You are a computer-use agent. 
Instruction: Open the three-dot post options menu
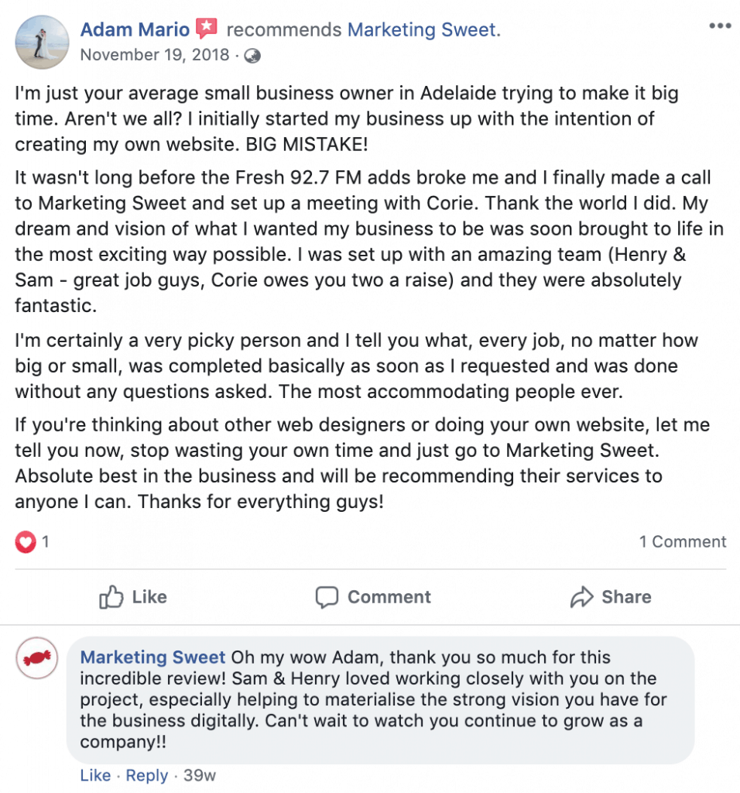pyautogui.click(x=720, y=26)
